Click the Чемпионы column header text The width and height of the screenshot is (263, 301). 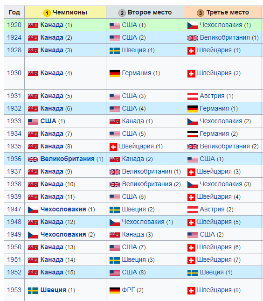point(70,12)
